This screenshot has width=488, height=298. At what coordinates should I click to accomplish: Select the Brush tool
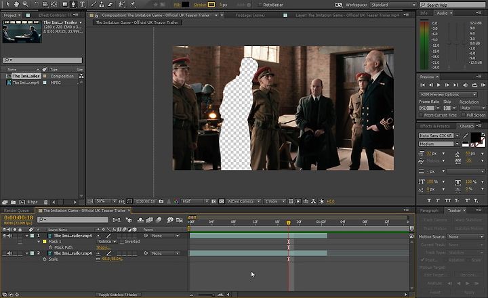click(94, 4)
